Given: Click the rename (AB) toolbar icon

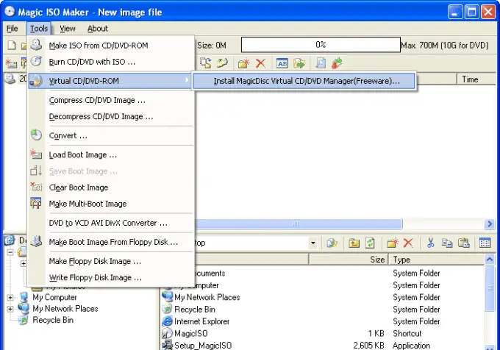Looking at the screenshot, I should [282, 63].
